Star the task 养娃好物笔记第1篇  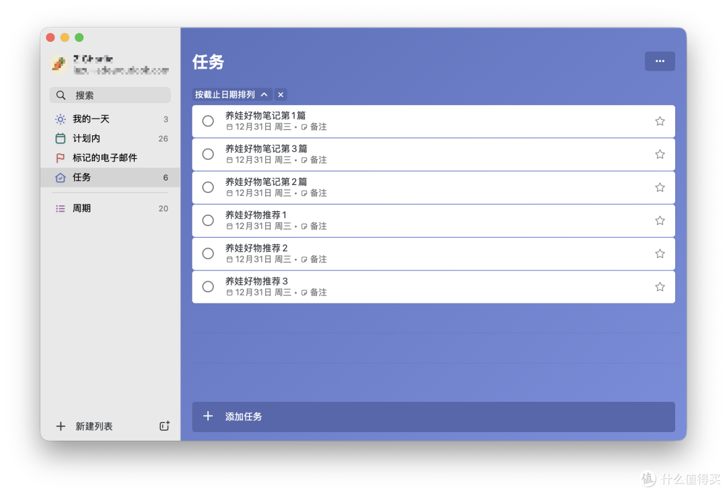[659, 121]
